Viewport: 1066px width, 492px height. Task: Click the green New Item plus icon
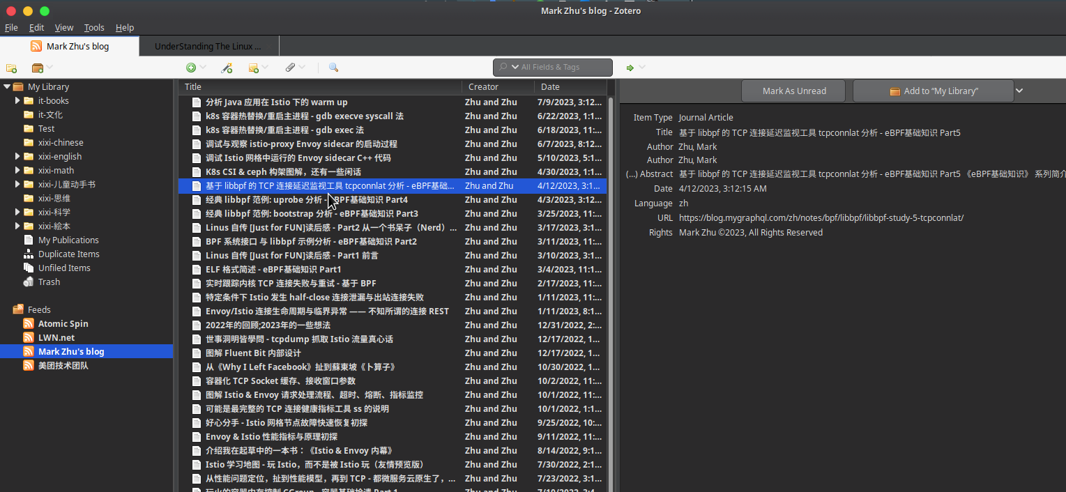point(190,68)
